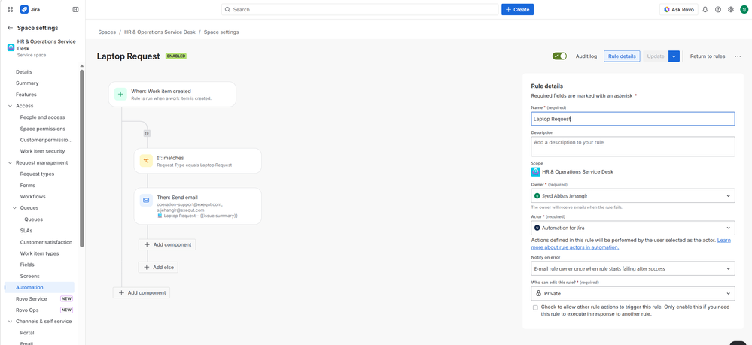Open the Audit log
The image size is (752, 345).
pos(586,56)
